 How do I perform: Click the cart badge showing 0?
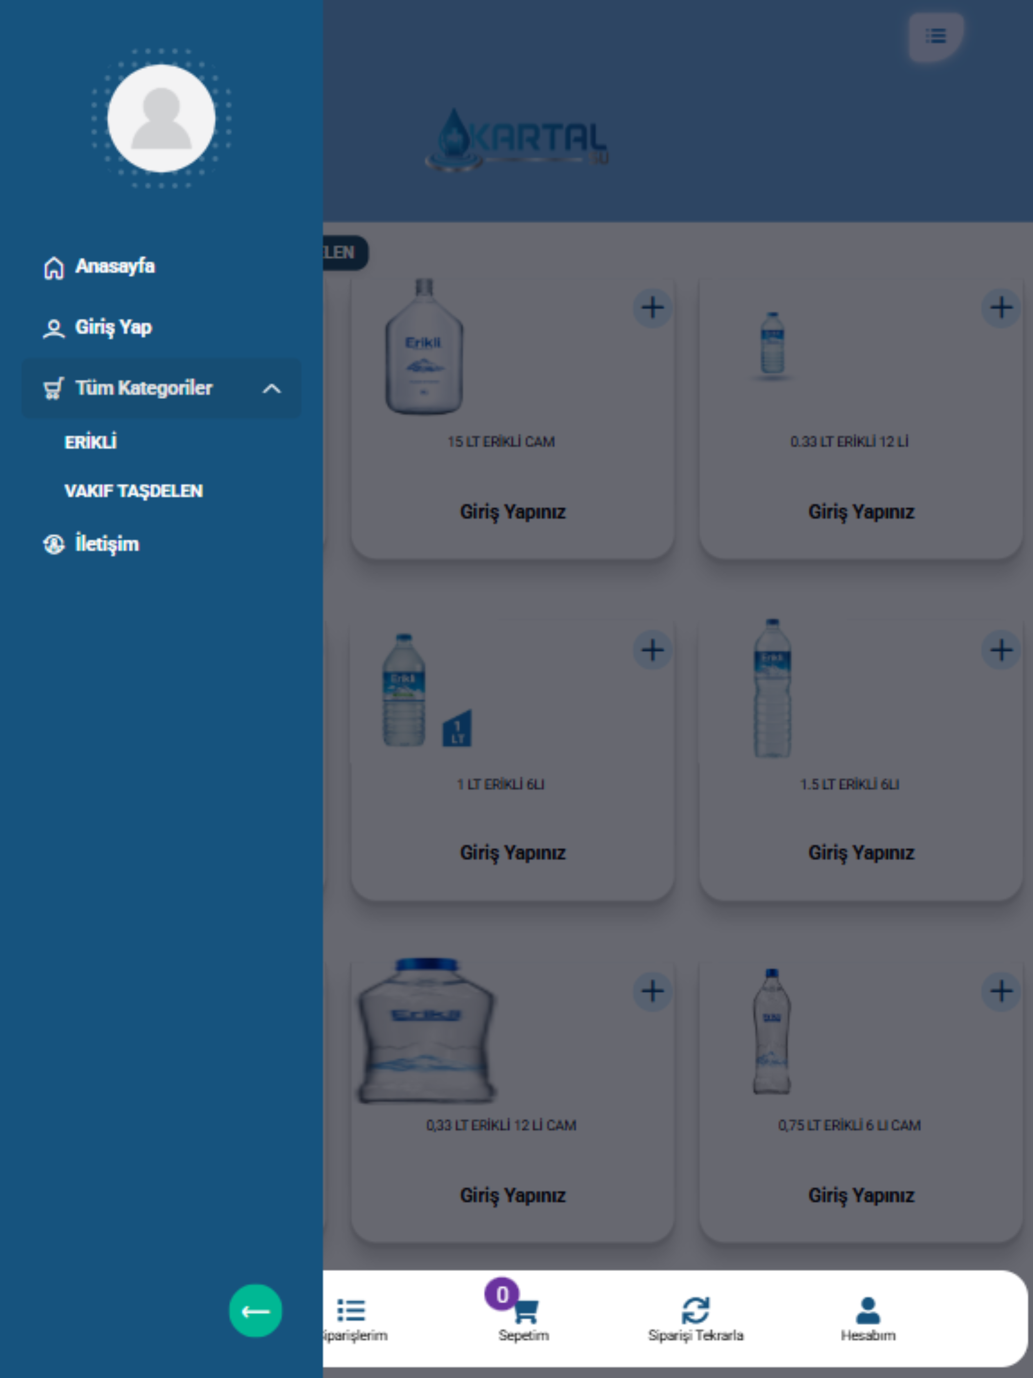click(501, 1294)
